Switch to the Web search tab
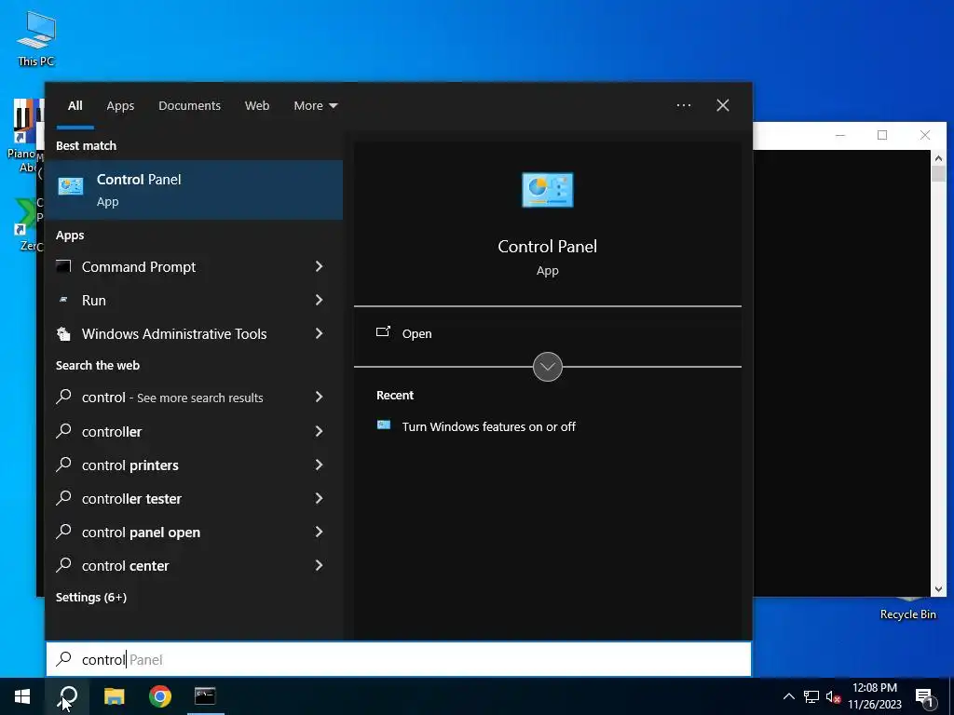This screenshot has width=954, height=715. pos(257,106)
